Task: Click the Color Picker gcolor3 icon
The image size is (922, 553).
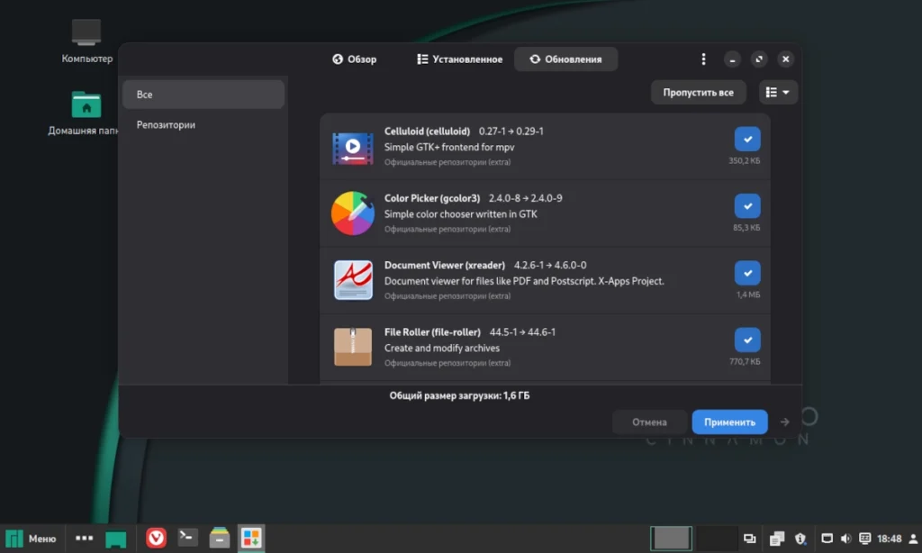Action: pos(353,213)
